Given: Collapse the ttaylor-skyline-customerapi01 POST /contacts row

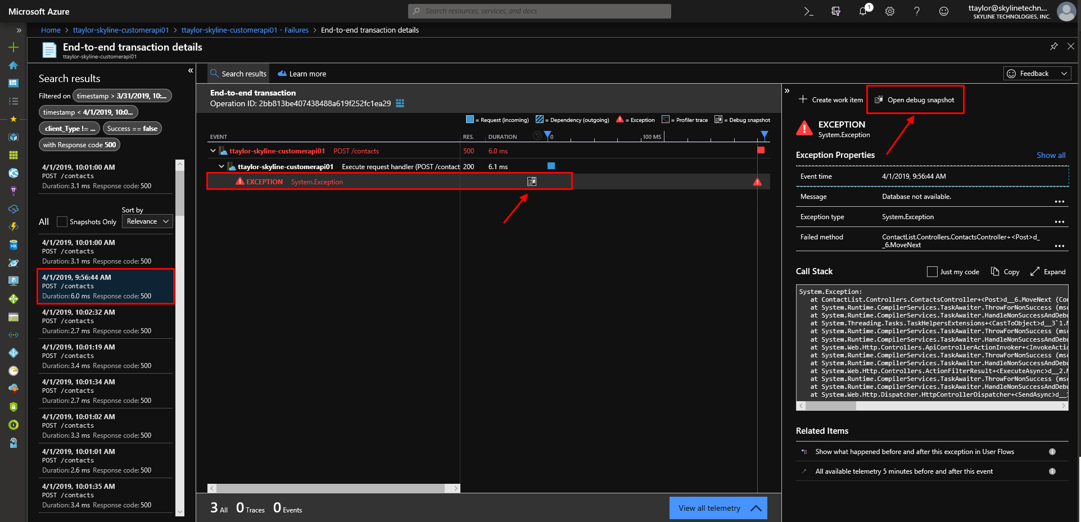Looking at the screenshot, I should pos(213,151).
